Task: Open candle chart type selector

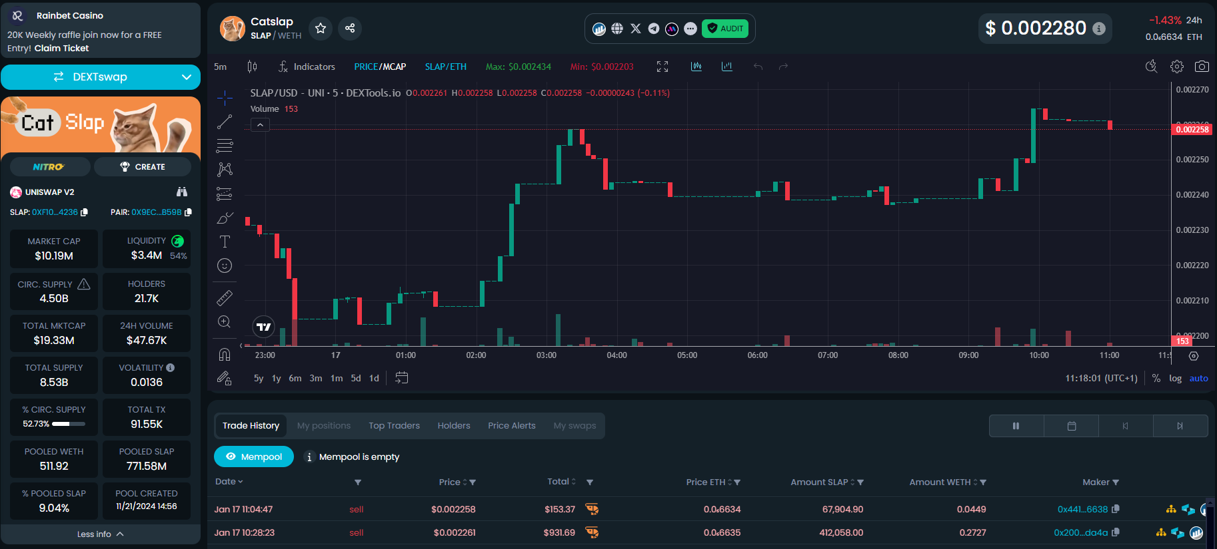Action: pyautogui.click(x=252, y=67)
